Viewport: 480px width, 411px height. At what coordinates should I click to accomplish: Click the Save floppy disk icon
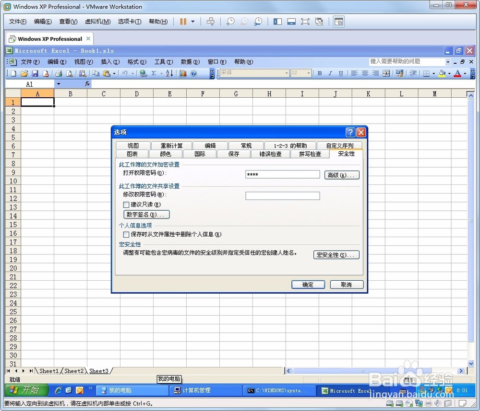click(35, 73)
